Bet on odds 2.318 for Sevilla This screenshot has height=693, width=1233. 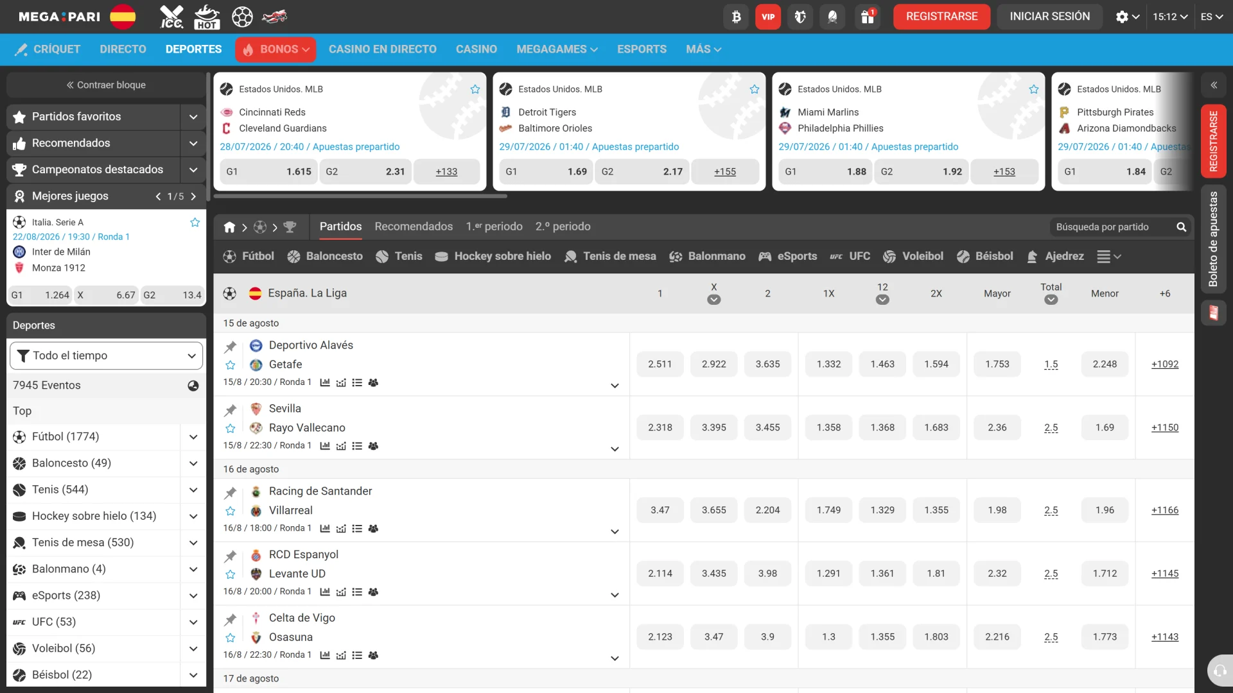[660, 428]
